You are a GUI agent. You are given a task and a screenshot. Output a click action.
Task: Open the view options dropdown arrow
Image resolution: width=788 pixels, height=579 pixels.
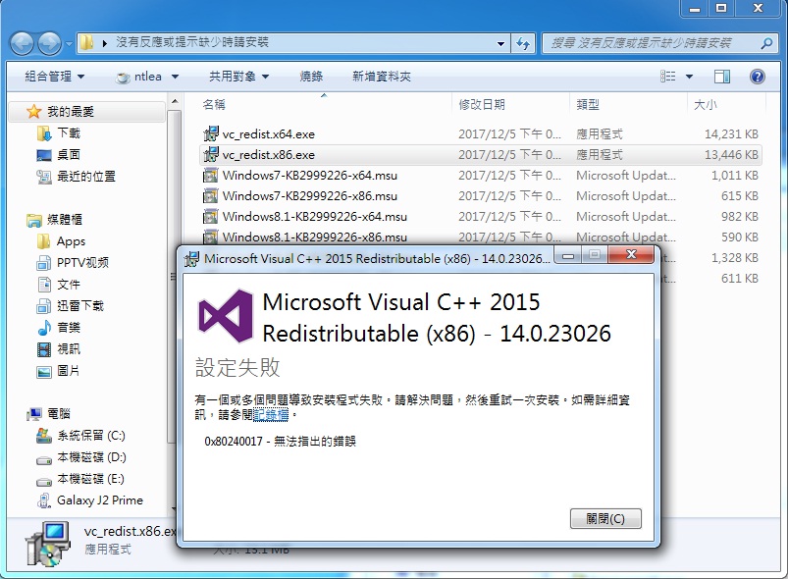click(690, 77)
